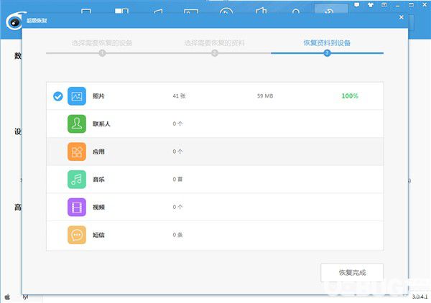This screenshot has height=303, width=431.
Task: Click the 0 个 count in 应用 row
Action: [177, 151]
